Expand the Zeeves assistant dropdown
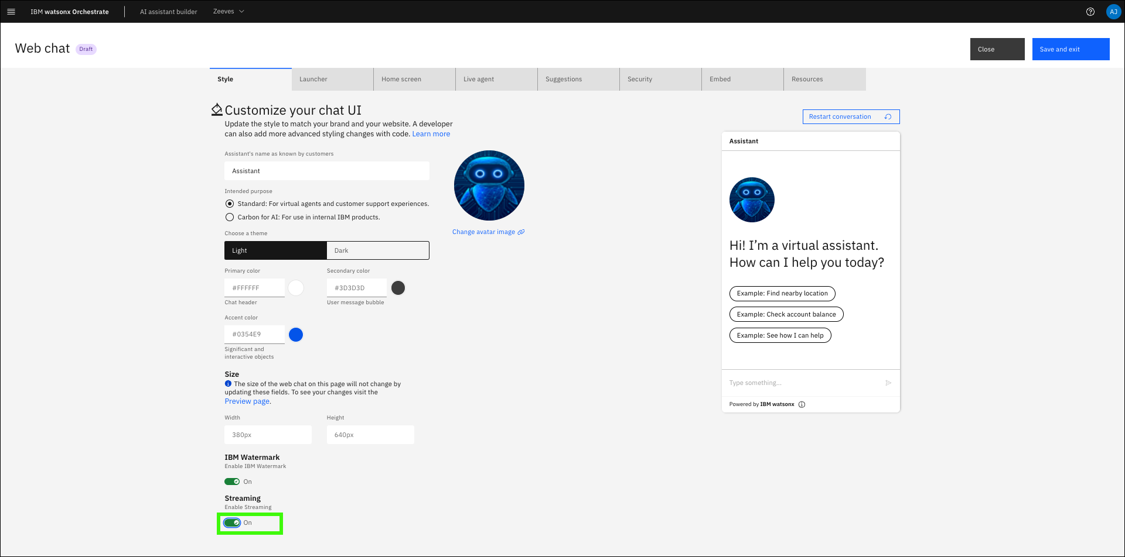The height and width of the screenshot is (557, 1125). [x=229, y=12]
